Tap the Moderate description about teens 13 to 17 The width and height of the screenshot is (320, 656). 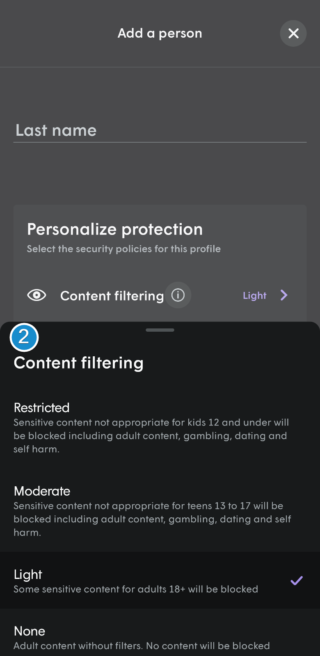(152, 519)
